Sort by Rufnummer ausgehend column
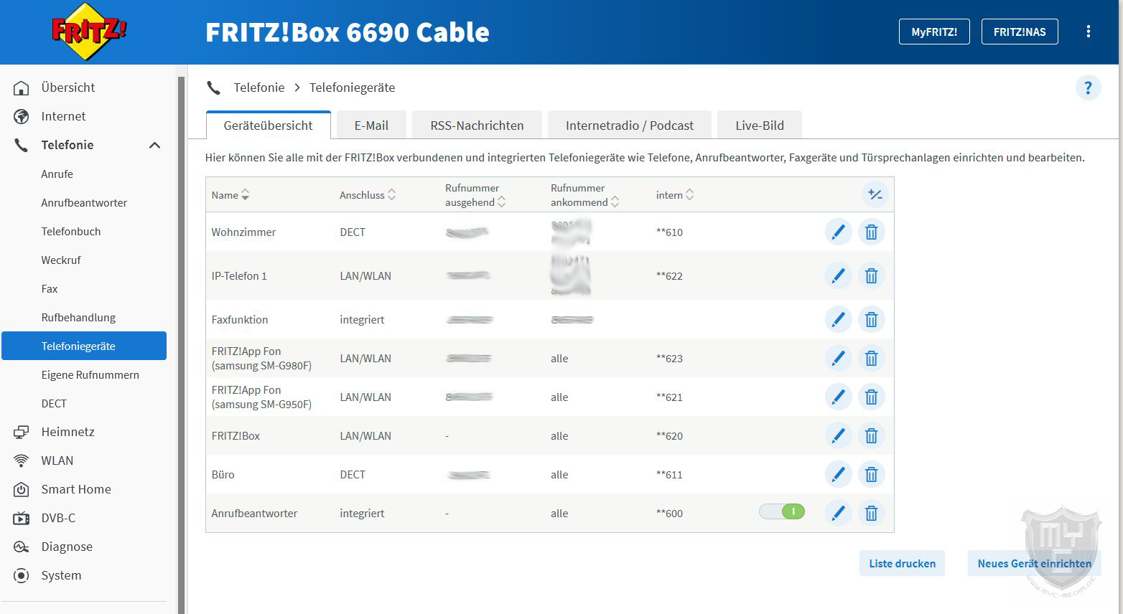Image resolution: width=1123 pixels, height=614 pixels. click(x=475, y=195)
